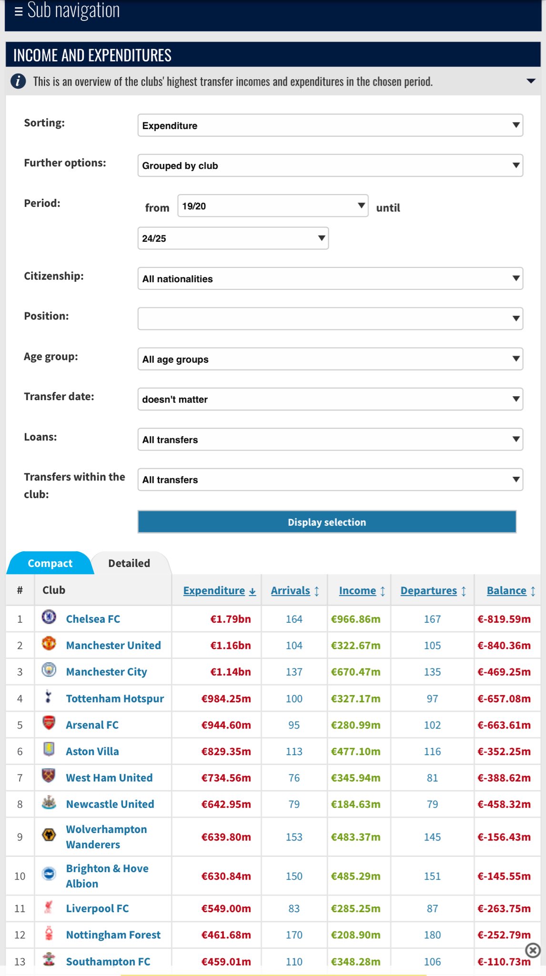This screenshot has height=976, width=546.
Task: Open the West Ham United club link
Action: point(109,778)
